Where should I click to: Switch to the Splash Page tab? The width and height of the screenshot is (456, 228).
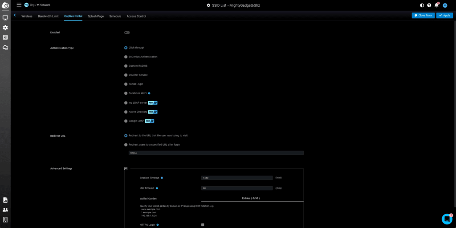[96, 16]
